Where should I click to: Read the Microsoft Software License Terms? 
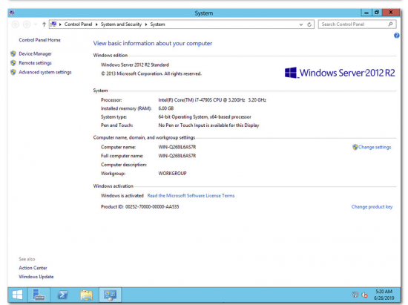click(x=191, y=195)
